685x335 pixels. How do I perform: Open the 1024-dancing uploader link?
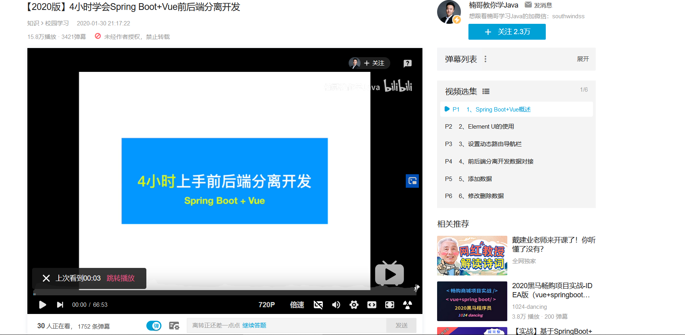tap(530, 307)
